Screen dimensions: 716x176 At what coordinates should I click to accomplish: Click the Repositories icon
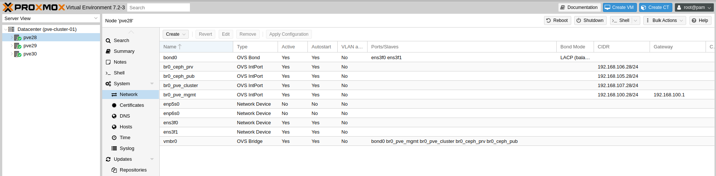click(x=114, y=170)
